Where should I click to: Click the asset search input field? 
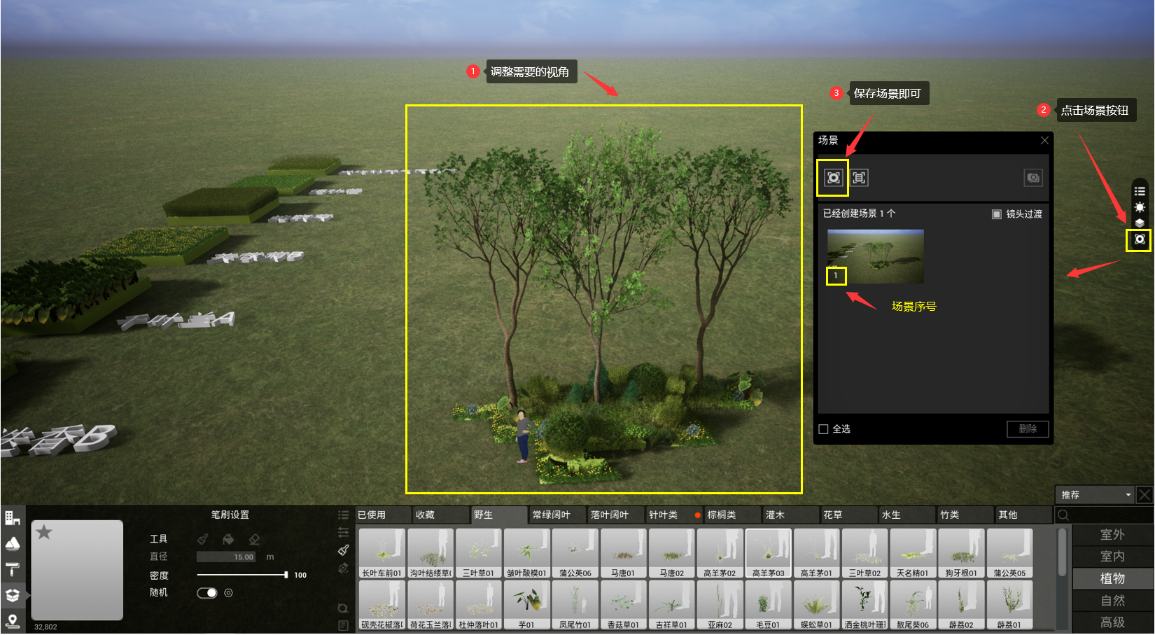click(x=1104, y=515)
